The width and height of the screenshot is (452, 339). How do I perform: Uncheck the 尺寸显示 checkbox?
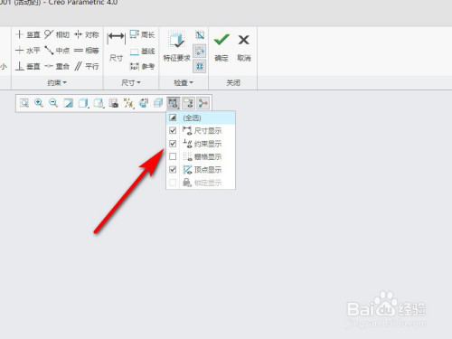[x=173, y=130]
